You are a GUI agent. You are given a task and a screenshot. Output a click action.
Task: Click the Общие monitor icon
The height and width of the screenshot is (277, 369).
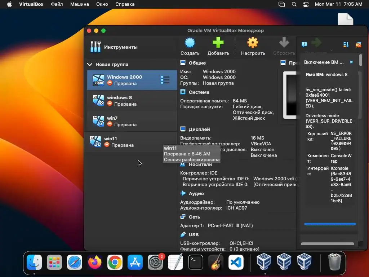tap(183, 63)
